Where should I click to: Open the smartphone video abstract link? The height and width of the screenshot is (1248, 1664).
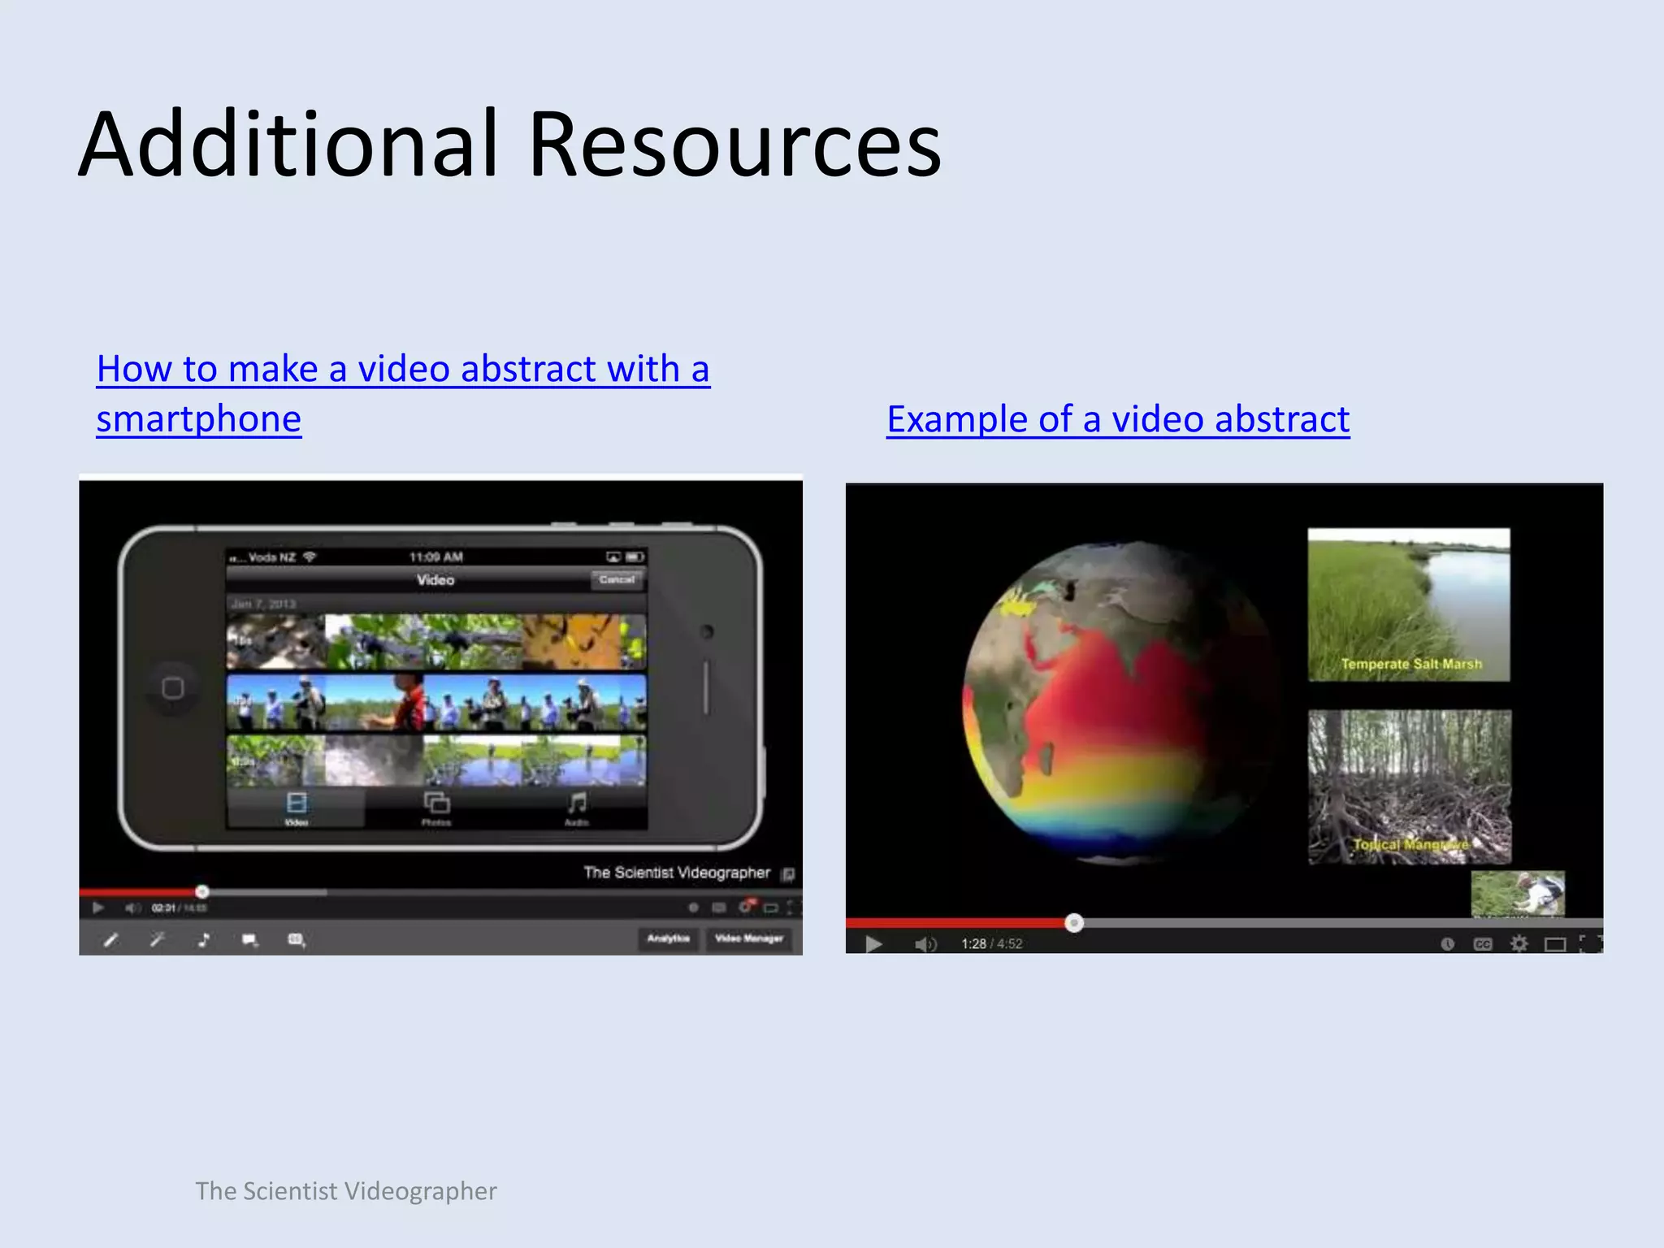click(403, 370)
